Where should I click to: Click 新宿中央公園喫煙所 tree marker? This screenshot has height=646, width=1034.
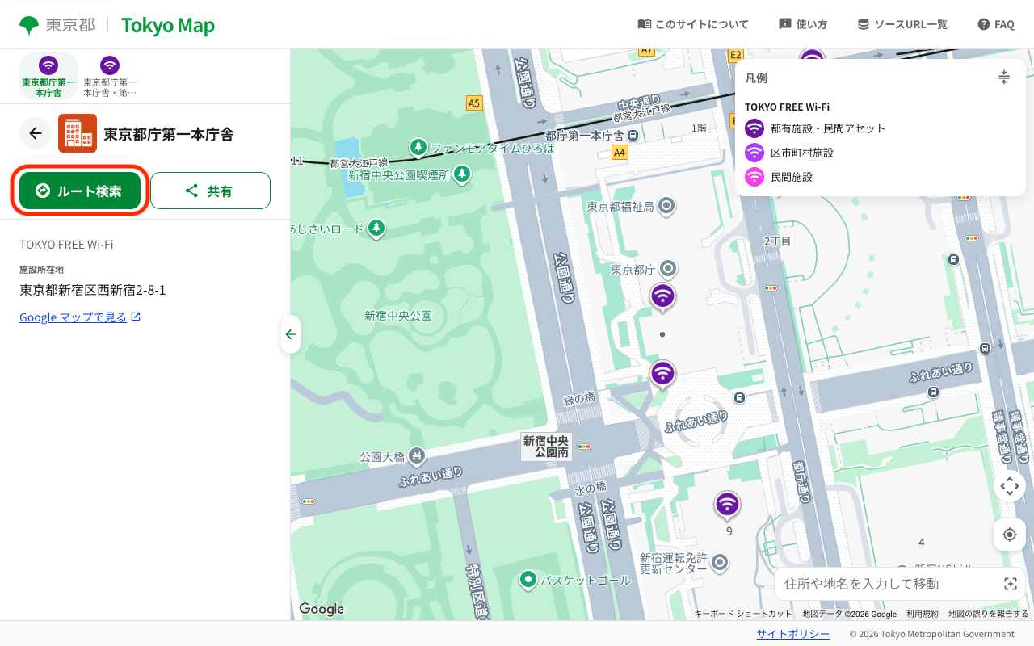[461, 174]
